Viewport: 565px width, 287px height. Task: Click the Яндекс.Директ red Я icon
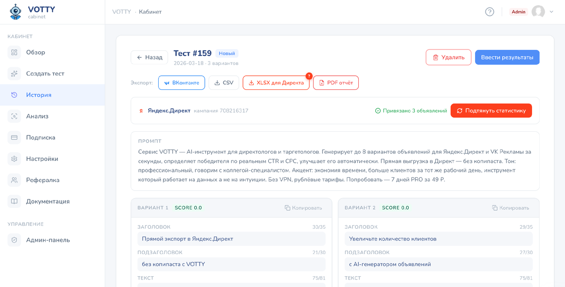click(x=141, y=111)
